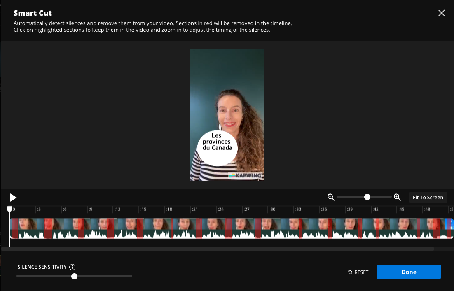
Task: Adjust the Silence Sensitivity slider handle
Action: (75, 276)
